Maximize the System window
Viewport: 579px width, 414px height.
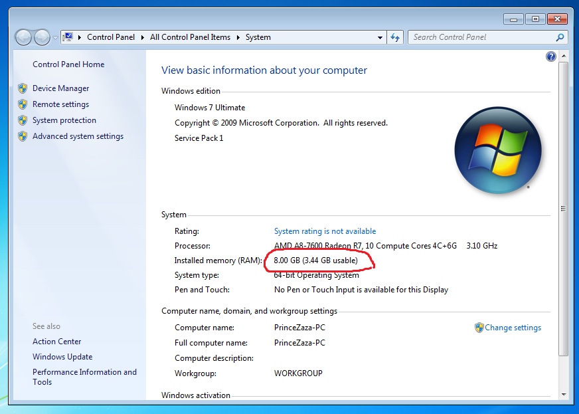click(535, 19)
